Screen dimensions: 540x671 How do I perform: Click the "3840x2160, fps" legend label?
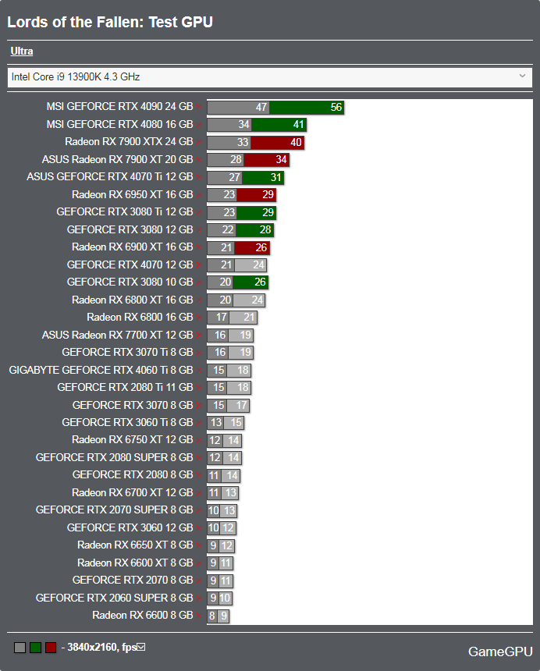click(102, 647)
